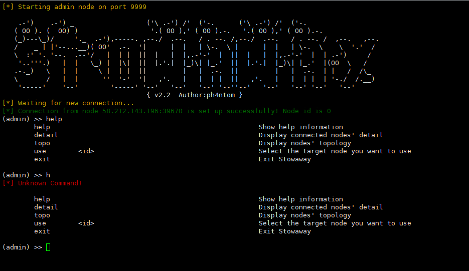
Task: Click 'topo' in the first help listing
Action: (x=42, y=143)
